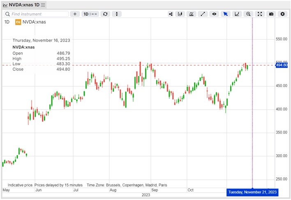Open the vertical dots more options menu
Viewport: 291px width, 200px height.
pyautogui.click(x=117, y=14)
